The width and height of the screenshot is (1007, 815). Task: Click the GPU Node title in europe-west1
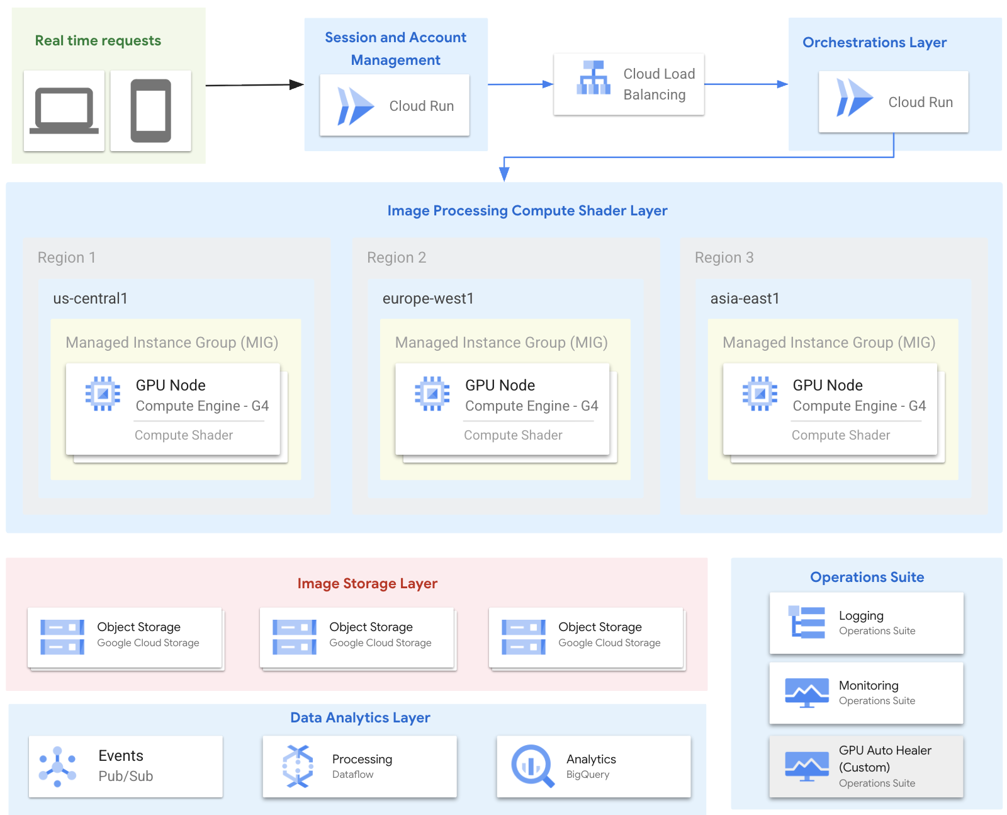click(x=500, y=385)
